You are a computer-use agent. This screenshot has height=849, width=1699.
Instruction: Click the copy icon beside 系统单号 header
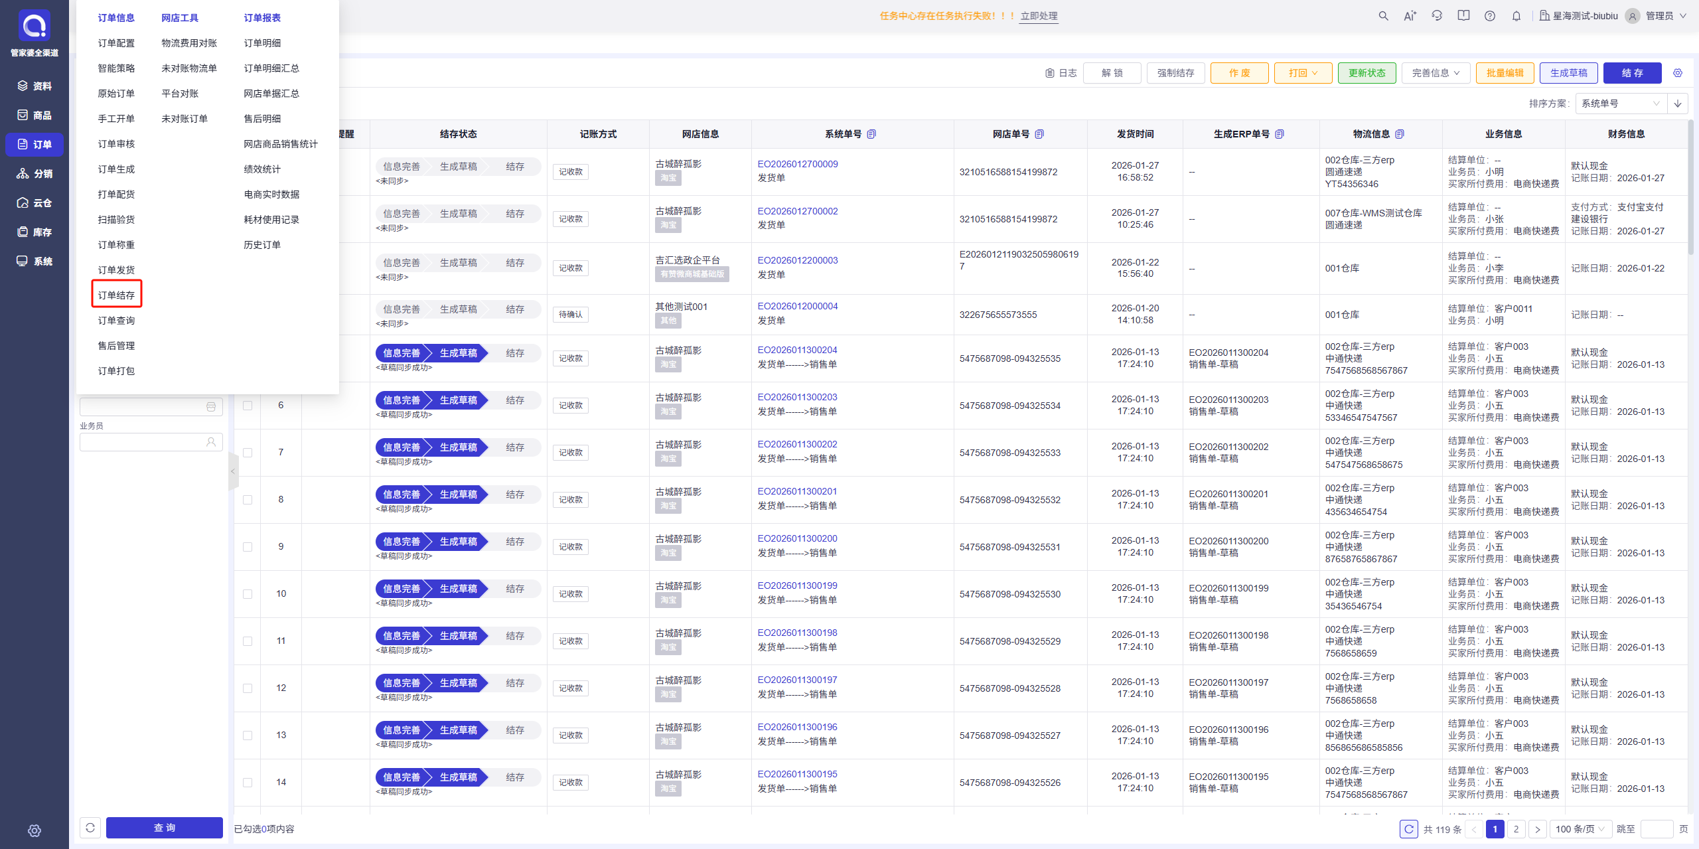click(x=871, y=134)
